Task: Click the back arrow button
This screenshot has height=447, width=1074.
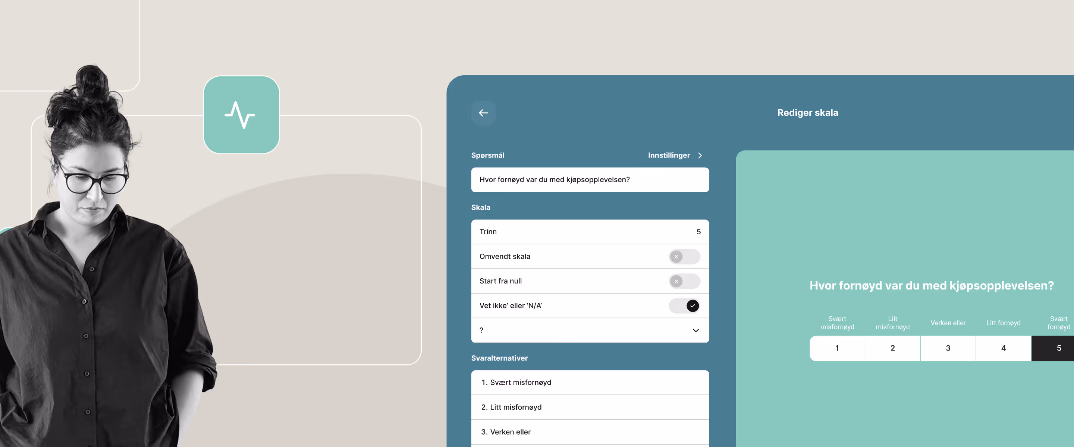Action: tap(483, 113)
